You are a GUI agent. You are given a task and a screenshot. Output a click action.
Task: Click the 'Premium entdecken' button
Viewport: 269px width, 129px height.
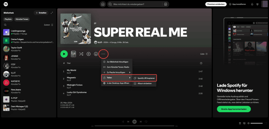click(216, 4)
